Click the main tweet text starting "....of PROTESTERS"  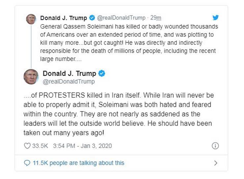119,115
